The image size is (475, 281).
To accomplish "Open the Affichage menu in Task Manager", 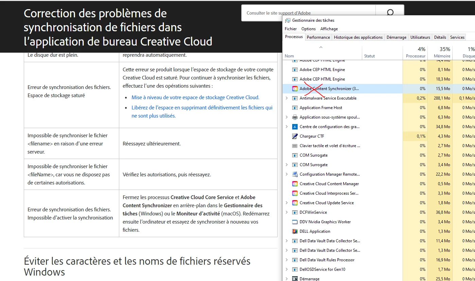I will pyautogui.click(x=329, y=29).
